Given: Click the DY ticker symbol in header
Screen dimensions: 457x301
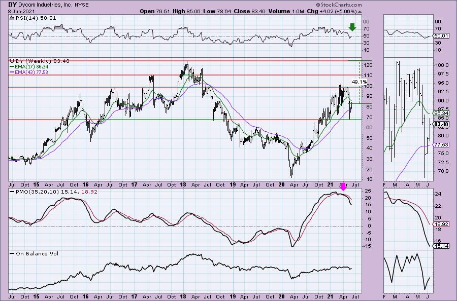Looking at the screenshot, I should tap(13, 5).
